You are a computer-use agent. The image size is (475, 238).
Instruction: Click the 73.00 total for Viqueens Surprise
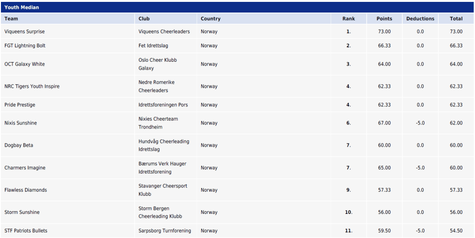pyautogui.click(x=456, y=32)
